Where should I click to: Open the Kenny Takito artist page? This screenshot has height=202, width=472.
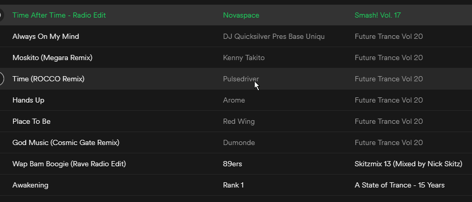pos(244,57)
